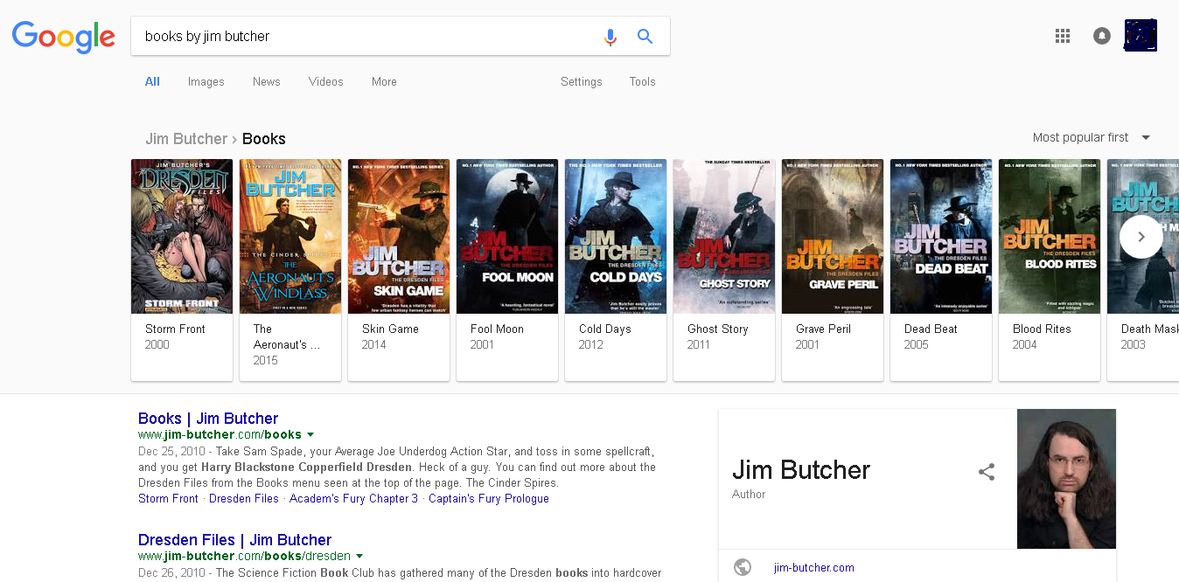Click the blue search magnifier icon
The height and width of the screenshot is (582, 1179).
pos(645,37)
